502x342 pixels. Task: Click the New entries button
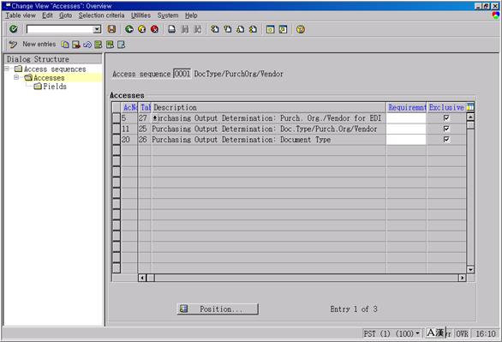click(x=39, y=45)
